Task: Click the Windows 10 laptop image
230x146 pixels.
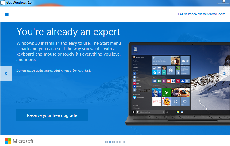Action: pyautogui.click(x=178, y=84)
